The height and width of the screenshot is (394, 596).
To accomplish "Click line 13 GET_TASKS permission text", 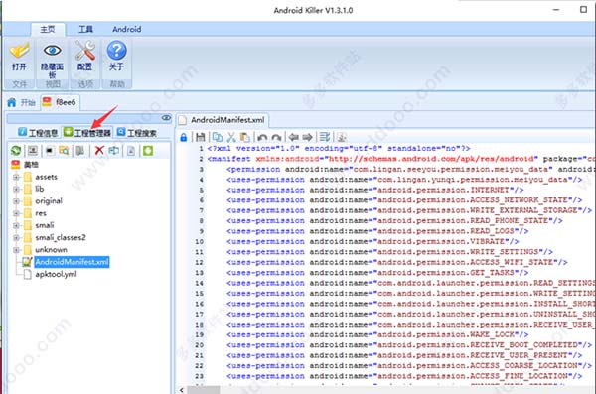I will [x=445, y=273].
